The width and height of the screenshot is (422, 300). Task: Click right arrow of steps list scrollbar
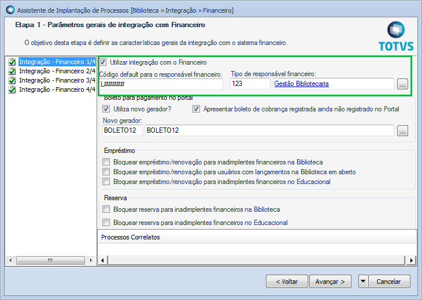point(91,260)
